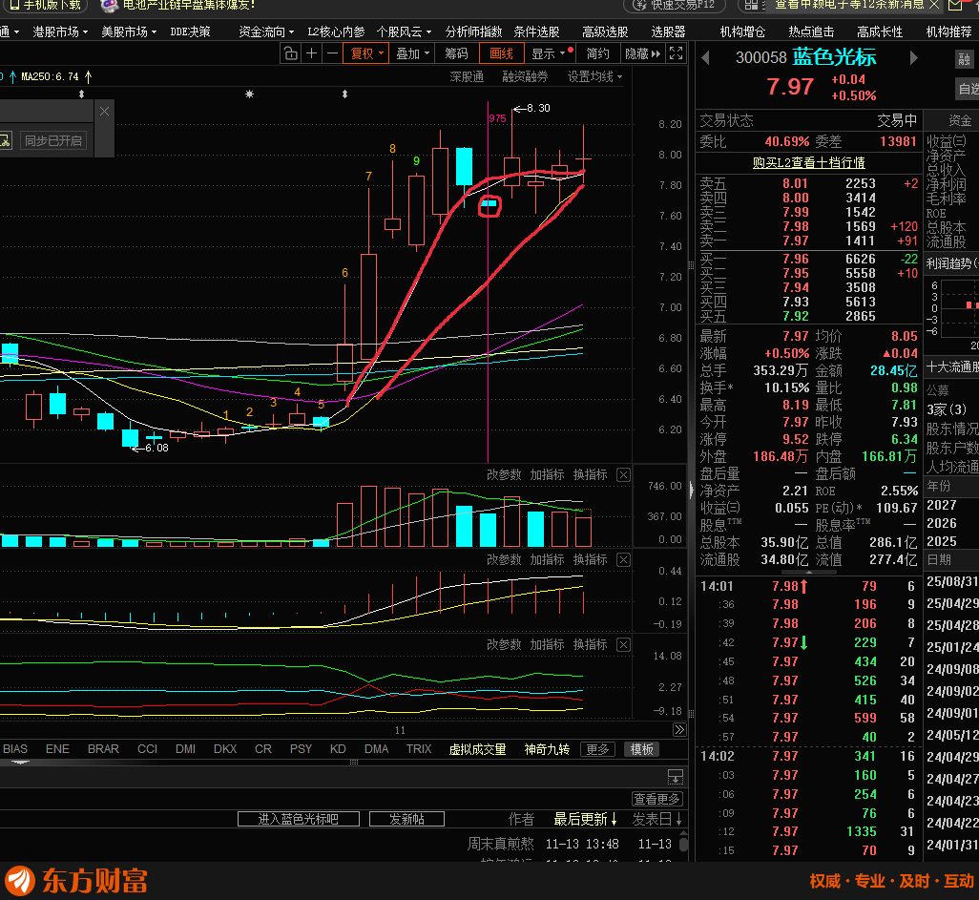Select the BRAR indicator tab
This screenshot has height=900, width=979.
click(x=103, y=749)
